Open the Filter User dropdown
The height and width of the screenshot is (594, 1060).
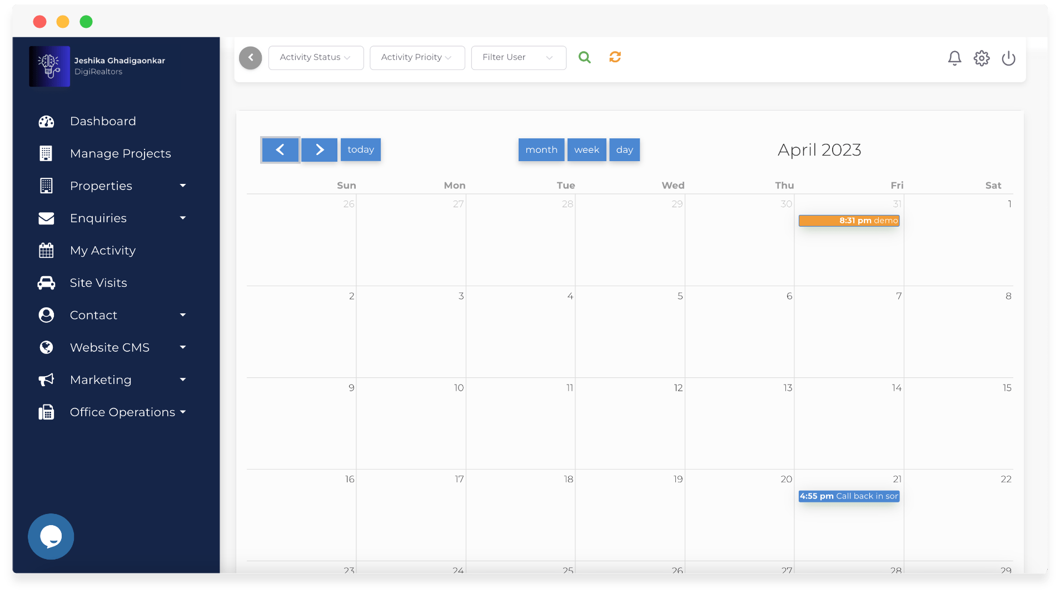pos(518,58)
